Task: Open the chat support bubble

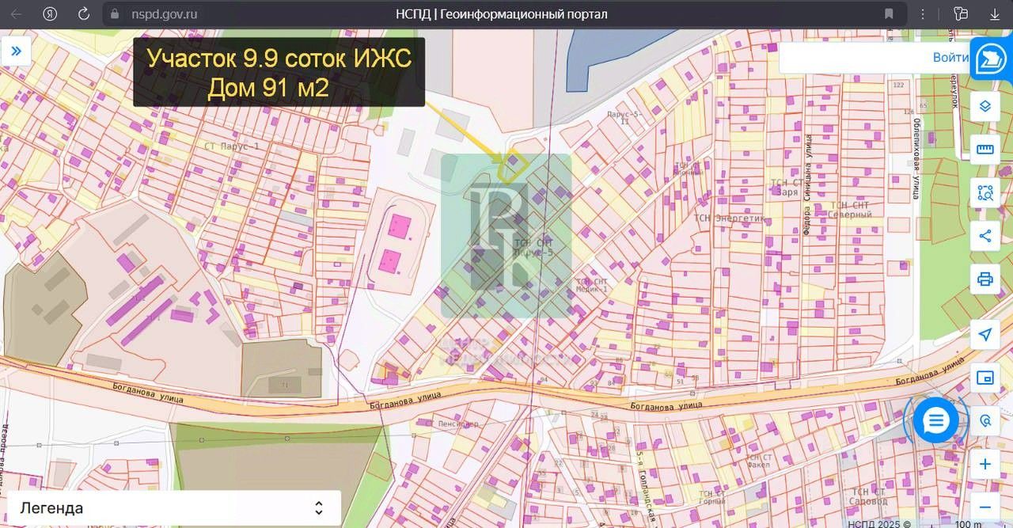Action: pyautogui.click(x=935, y=420)
